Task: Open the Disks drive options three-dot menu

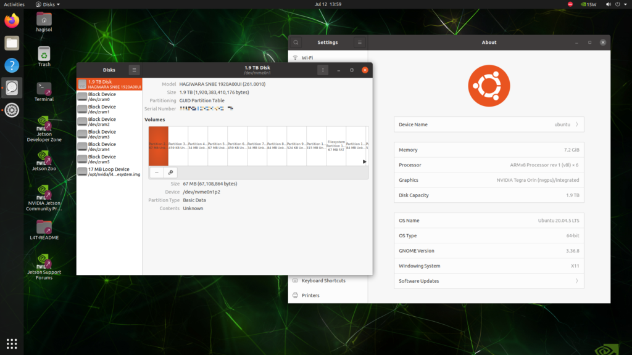Action: tap(323, 70)
